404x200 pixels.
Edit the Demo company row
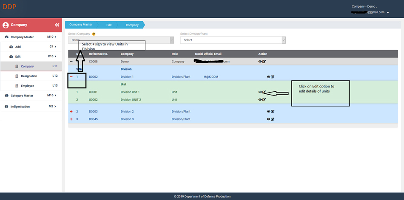264,62
